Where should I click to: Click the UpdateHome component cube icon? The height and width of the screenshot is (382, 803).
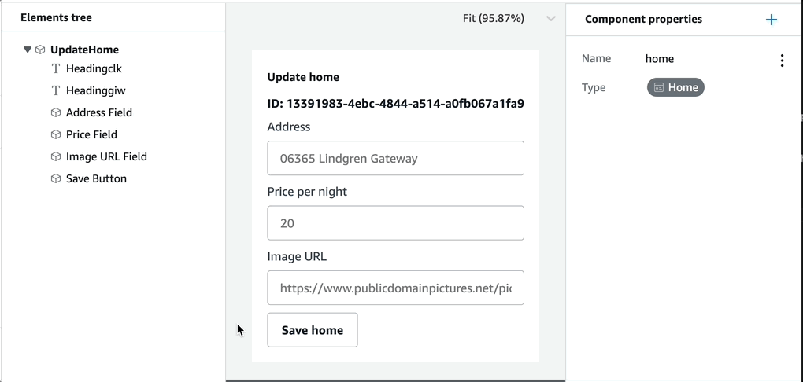pyautogui.click(x=40, y=50)
